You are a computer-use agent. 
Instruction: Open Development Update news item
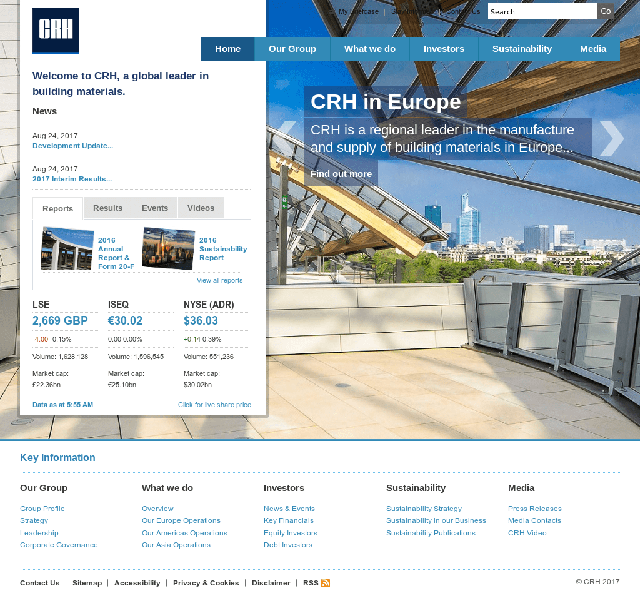(x=72, y=146)
